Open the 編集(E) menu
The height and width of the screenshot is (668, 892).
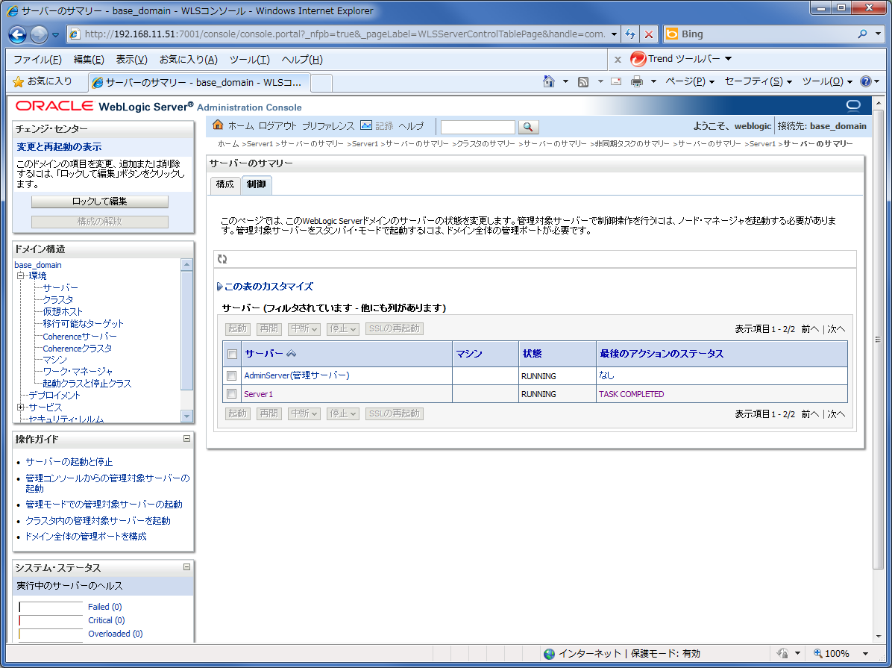89,59
